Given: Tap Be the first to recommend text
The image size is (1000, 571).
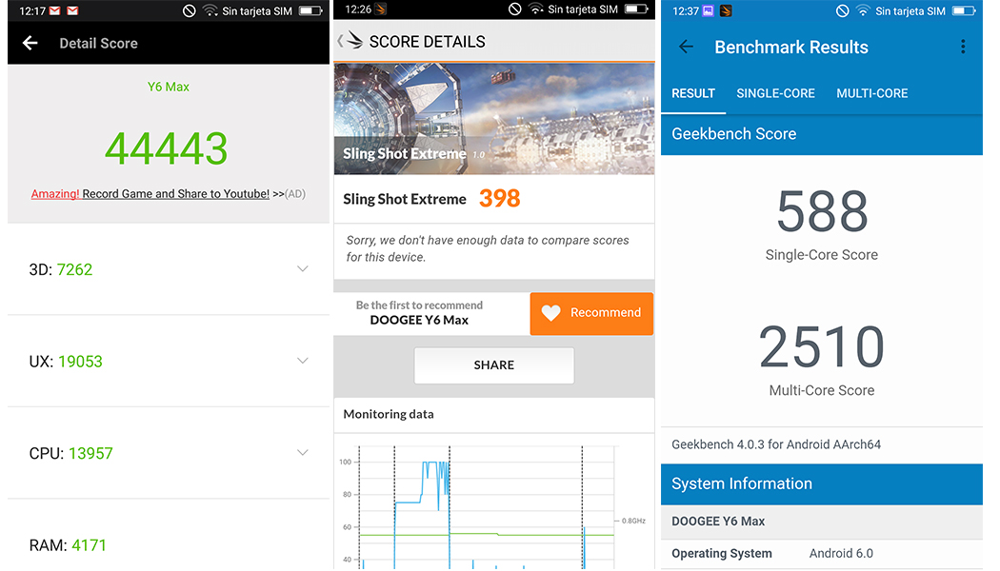Looking at the screenshot, I should point(419,305).
